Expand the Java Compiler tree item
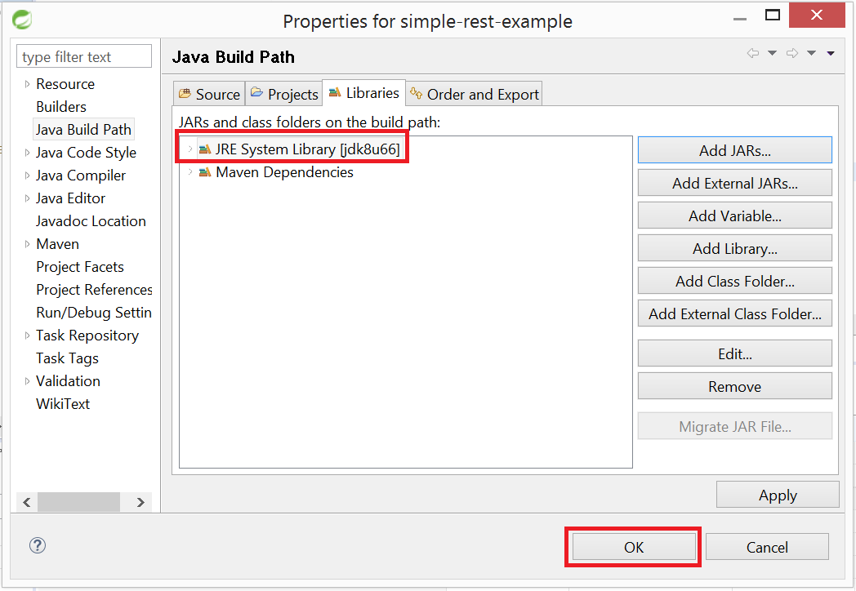 click(x=27, y=176)
